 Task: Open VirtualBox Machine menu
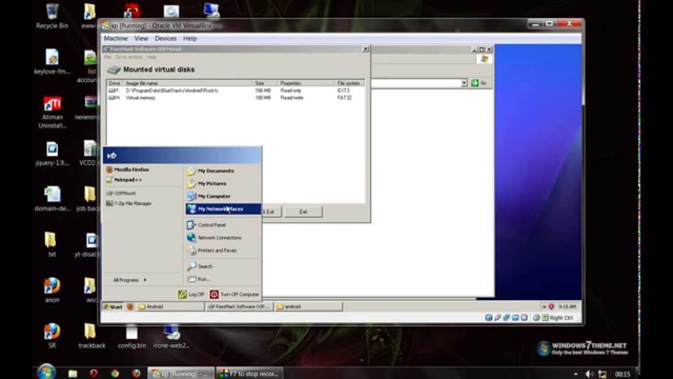[x=116, y=38]
